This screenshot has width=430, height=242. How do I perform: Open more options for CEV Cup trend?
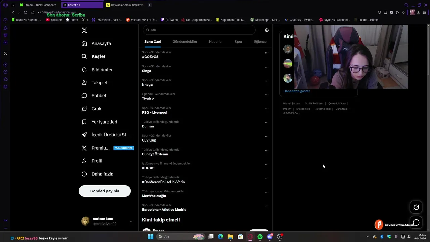267,136
